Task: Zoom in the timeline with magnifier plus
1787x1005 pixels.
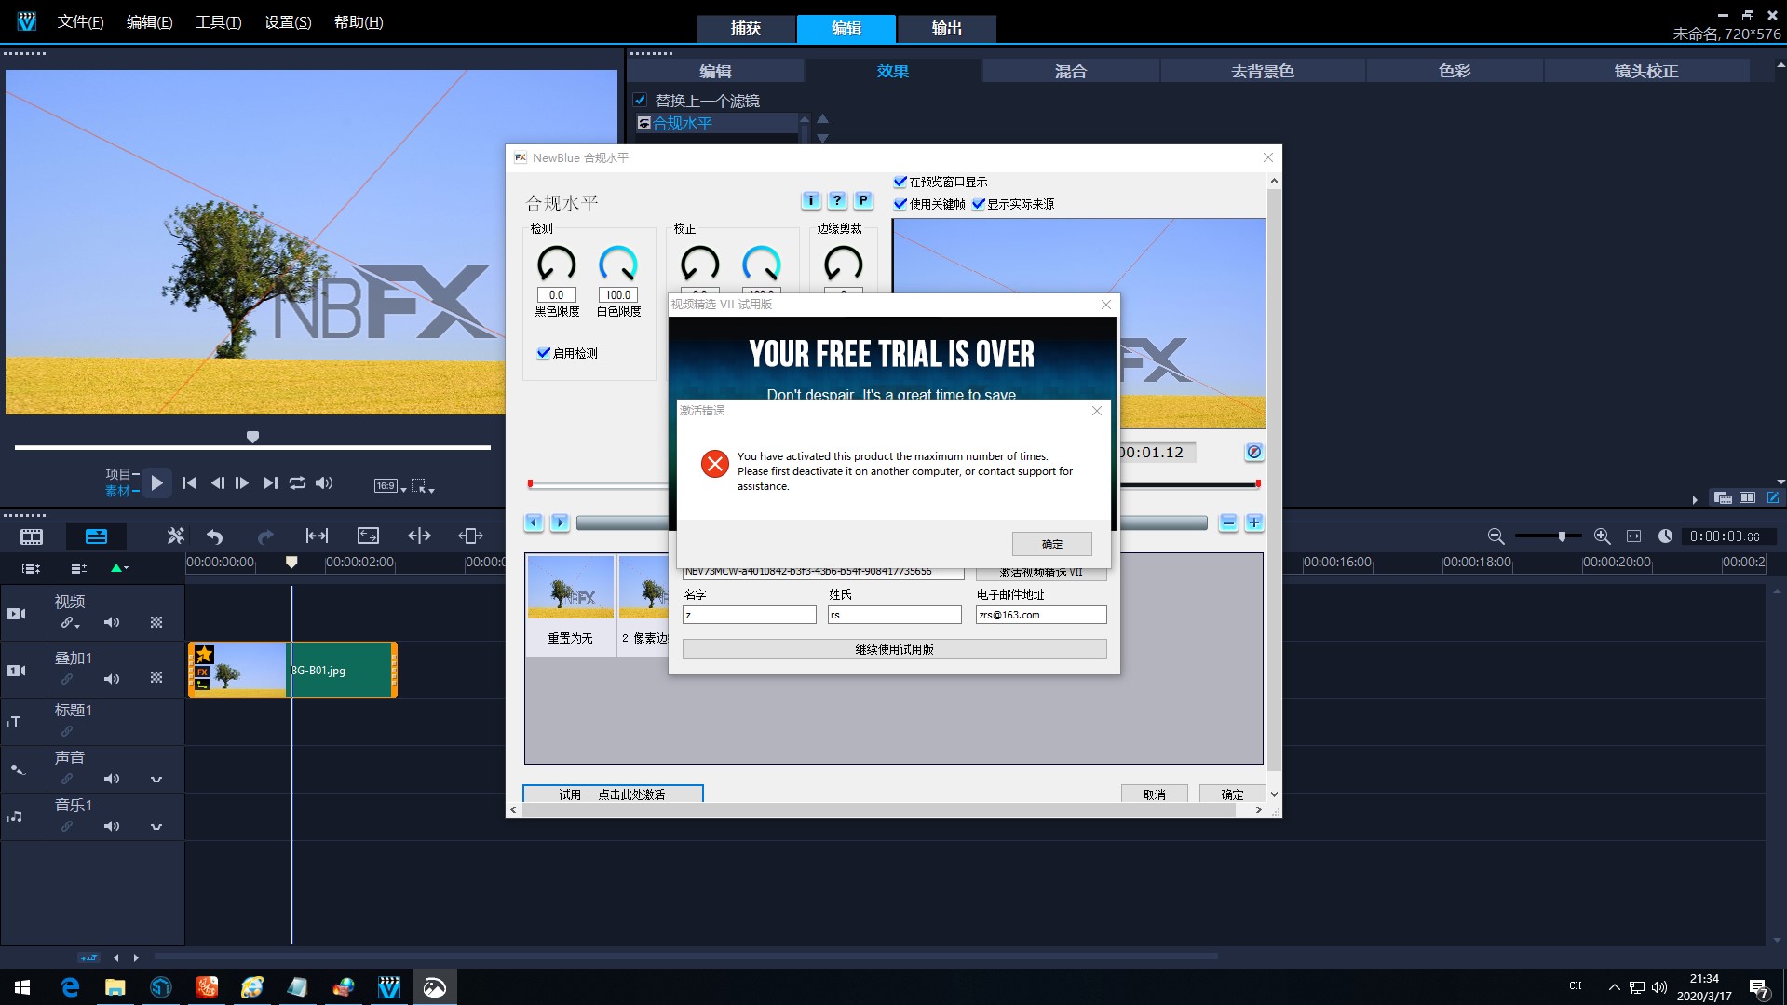Action: coord(1602,536)
